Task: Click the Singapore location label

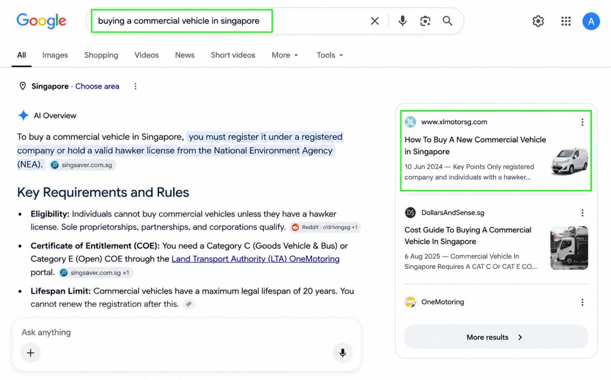Action: [x=50, y=86]
